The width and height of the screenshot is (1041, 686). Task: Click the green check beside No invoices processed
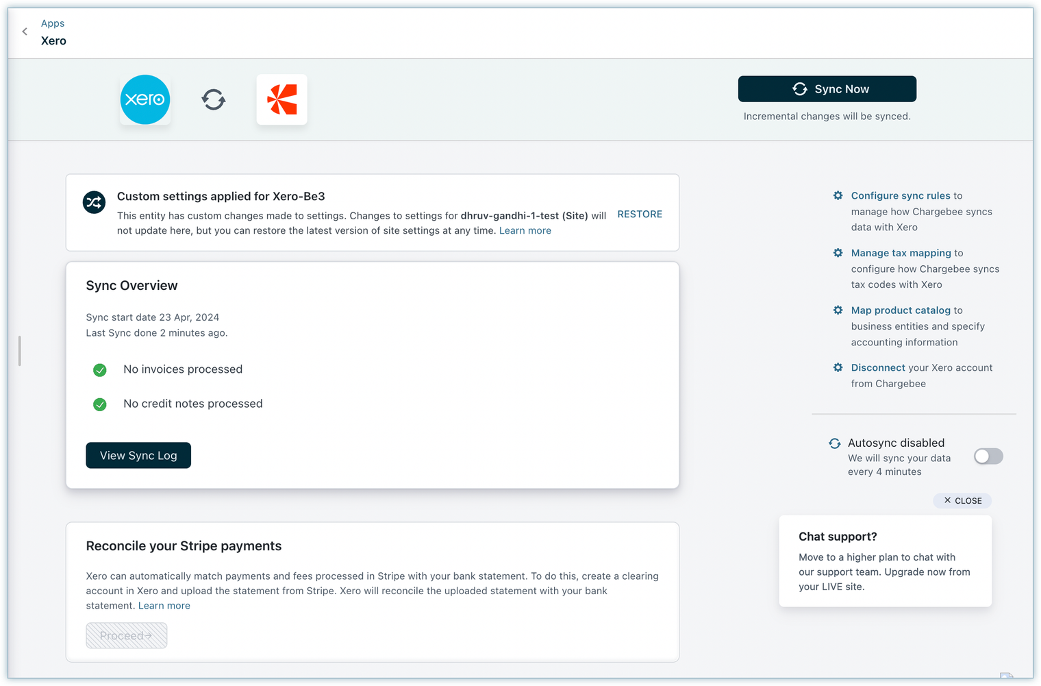100,370
